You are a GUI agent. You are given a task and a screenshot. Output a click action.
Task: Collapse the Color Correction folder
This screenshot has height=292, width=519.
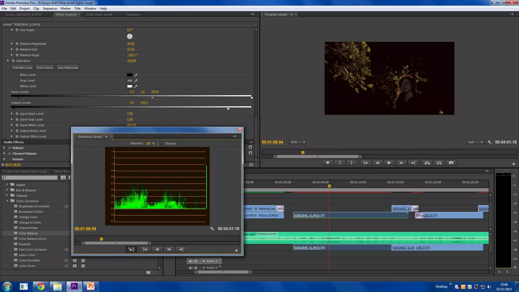7,201
